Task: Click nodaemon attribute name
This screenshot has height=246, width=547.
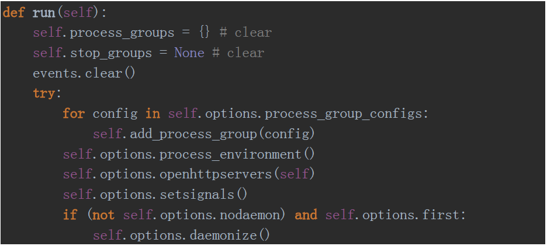Action: tap(250, 215)
